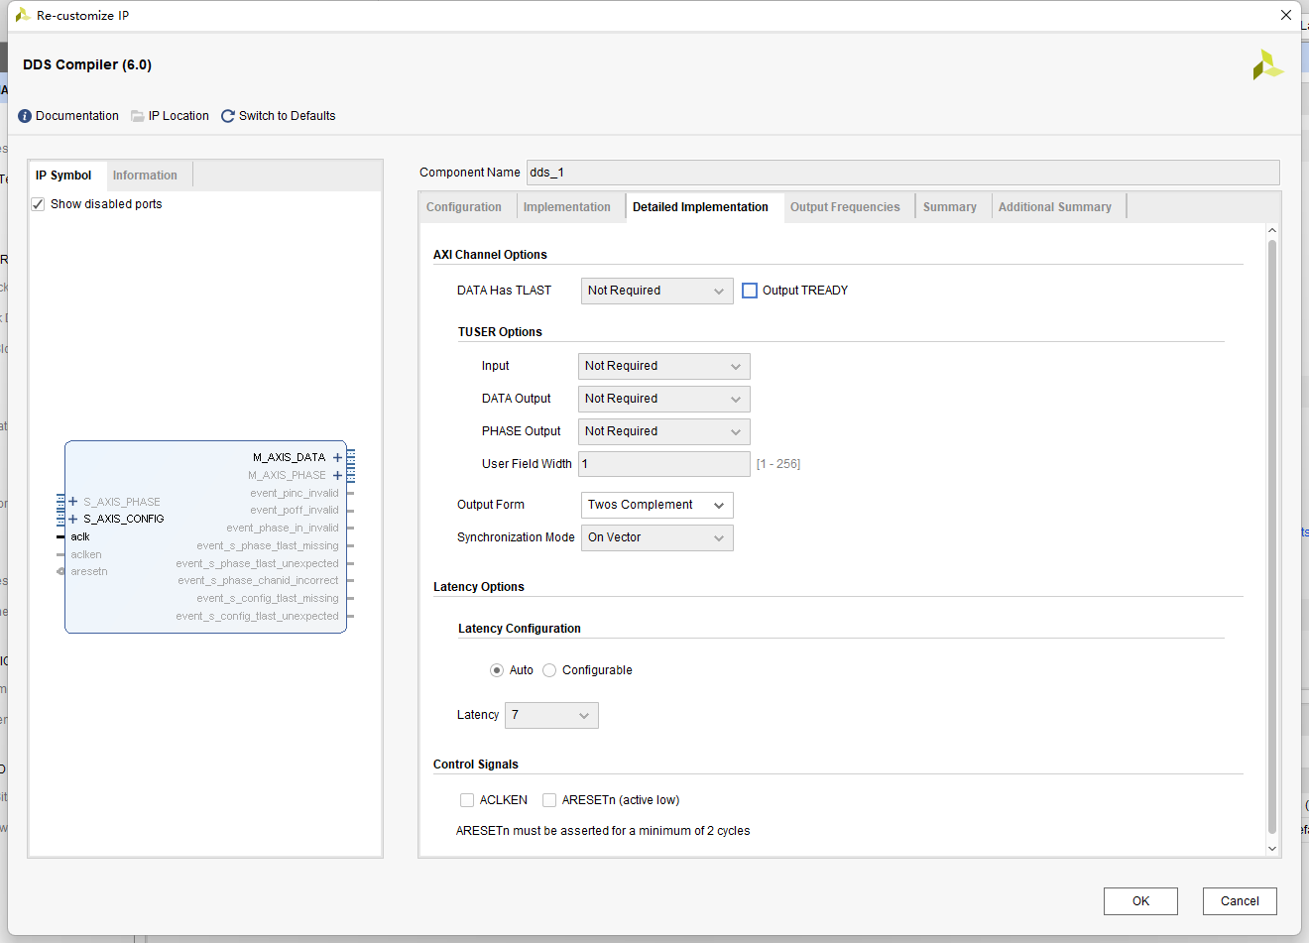Click the Component Name input field
The image size is (1309, 943).
coord(902,173)
